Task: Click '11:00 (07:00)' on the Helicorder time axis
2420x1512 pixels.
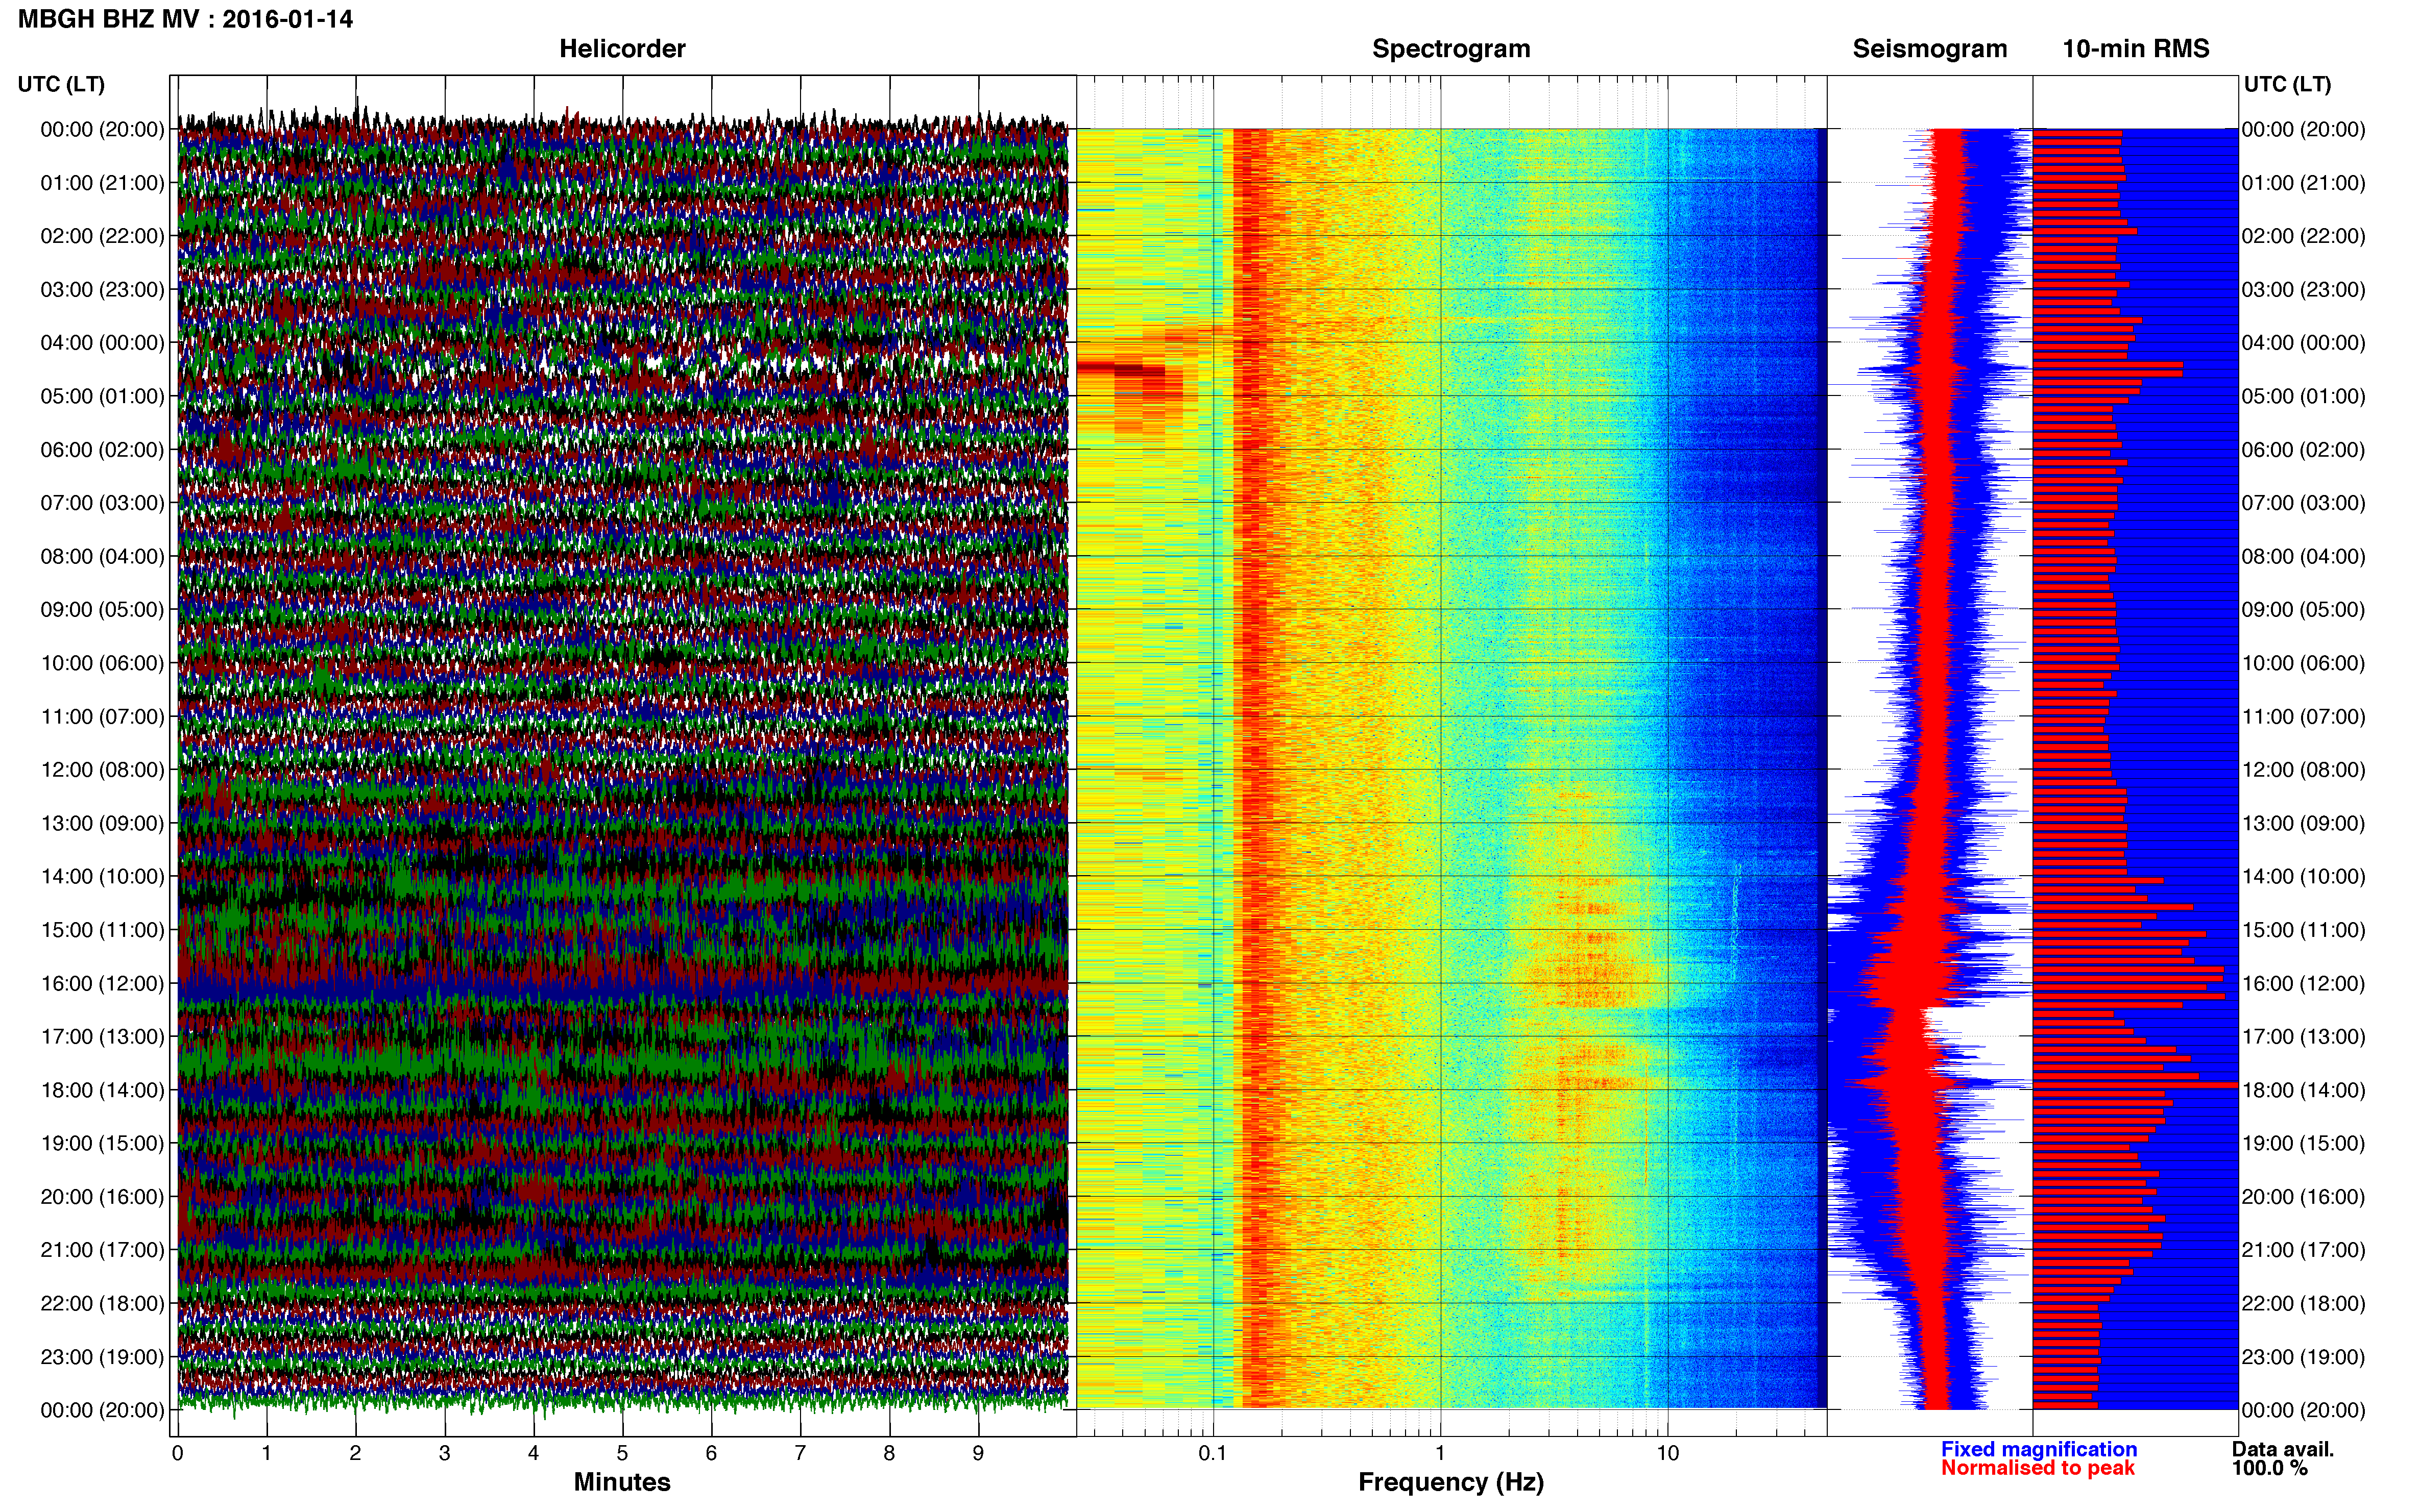Action: click(x=102, y=717)
